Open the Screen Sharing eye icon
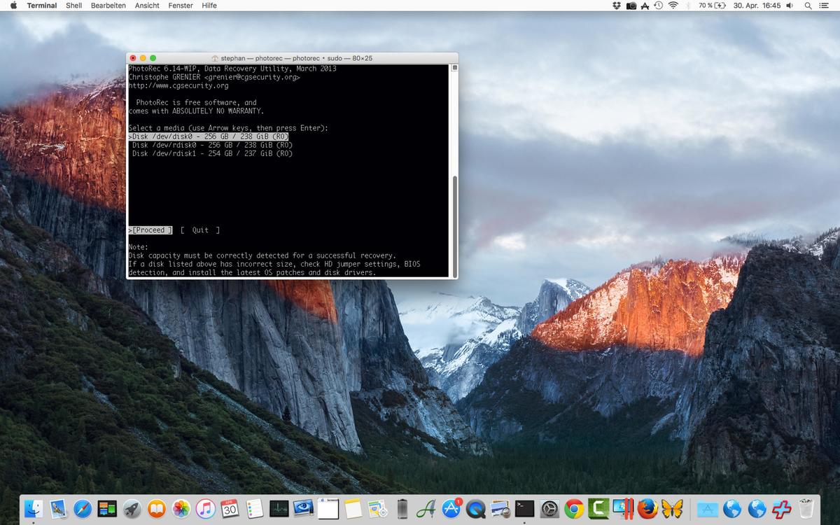The height and width of the screenshot is (525, 840). pos(303,509)
